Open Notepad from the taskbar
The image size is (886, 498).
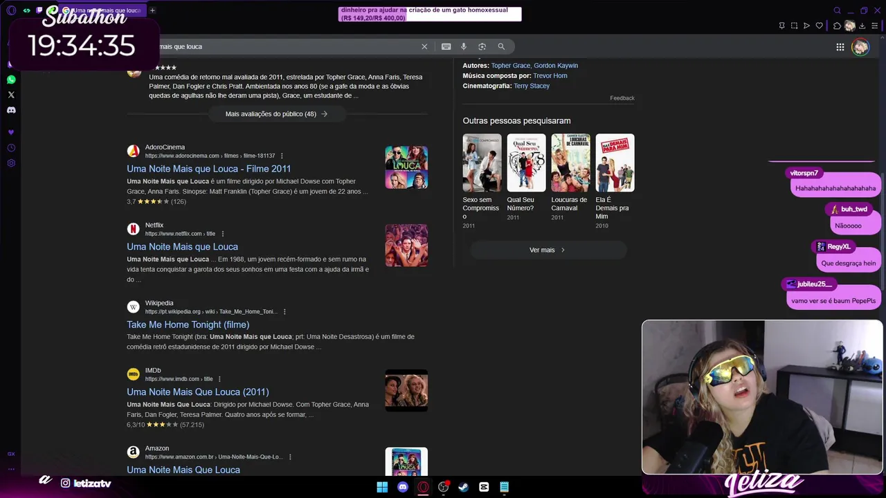[x=505, y=487]
